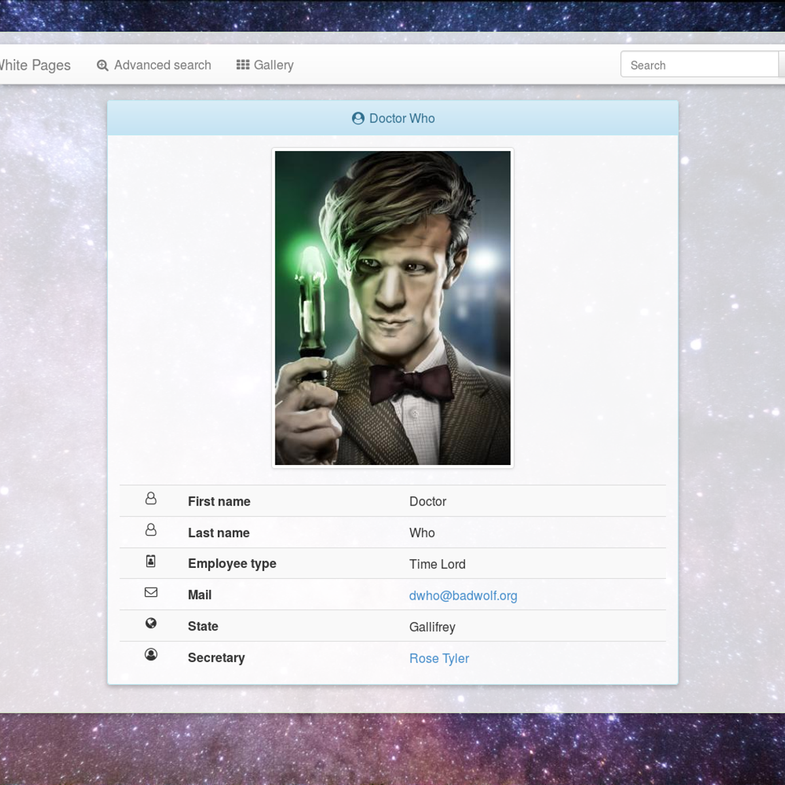This screenshot has height=785, width=785.
Task: Click the Gallery grid icon
Action: click(243, 65)
